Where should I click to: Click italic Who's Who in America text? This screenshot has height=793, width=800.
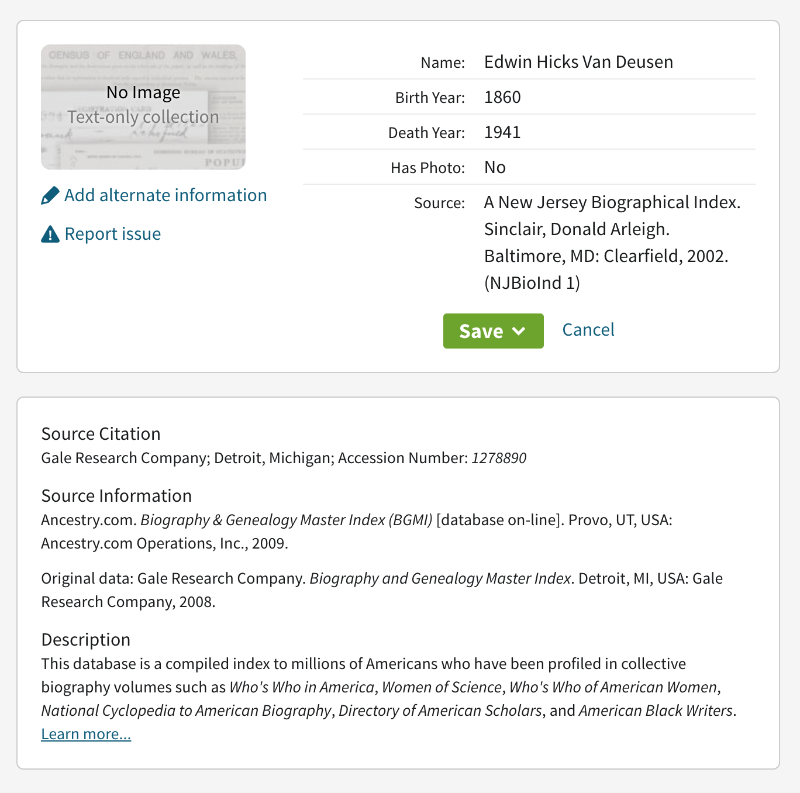coord(301,687)
